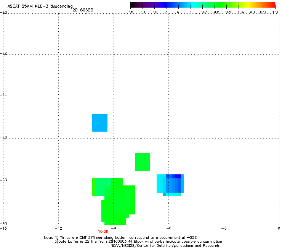282x248 pixels.
Task: Click the latitude axis label -26
Action: [3, 137]
